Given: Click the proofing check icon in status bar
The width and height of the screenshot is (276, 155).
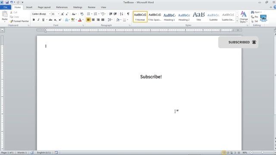Looking at the screenshot, I should coord(32,152).
